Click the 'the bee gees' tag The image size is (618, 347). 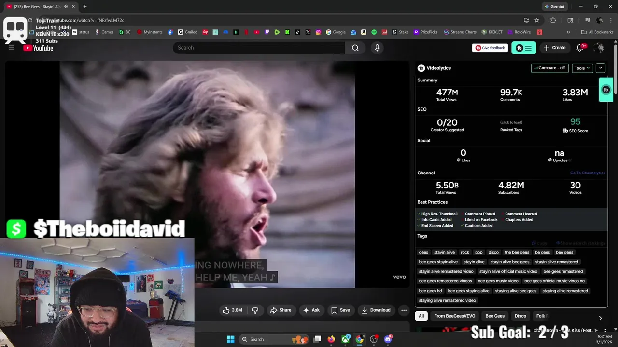[517, 252]
